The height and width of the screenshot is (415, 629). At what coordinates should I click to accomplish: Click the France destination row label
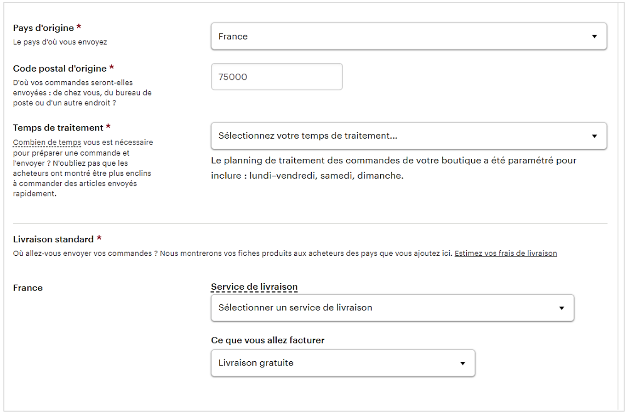click(28, 288)
